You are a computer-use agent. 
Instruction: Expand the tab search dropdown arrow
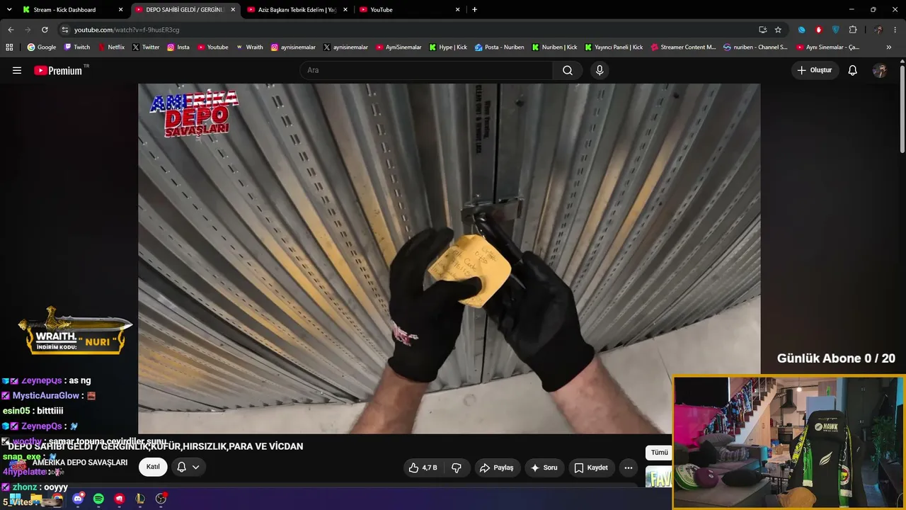coord(9,10)
